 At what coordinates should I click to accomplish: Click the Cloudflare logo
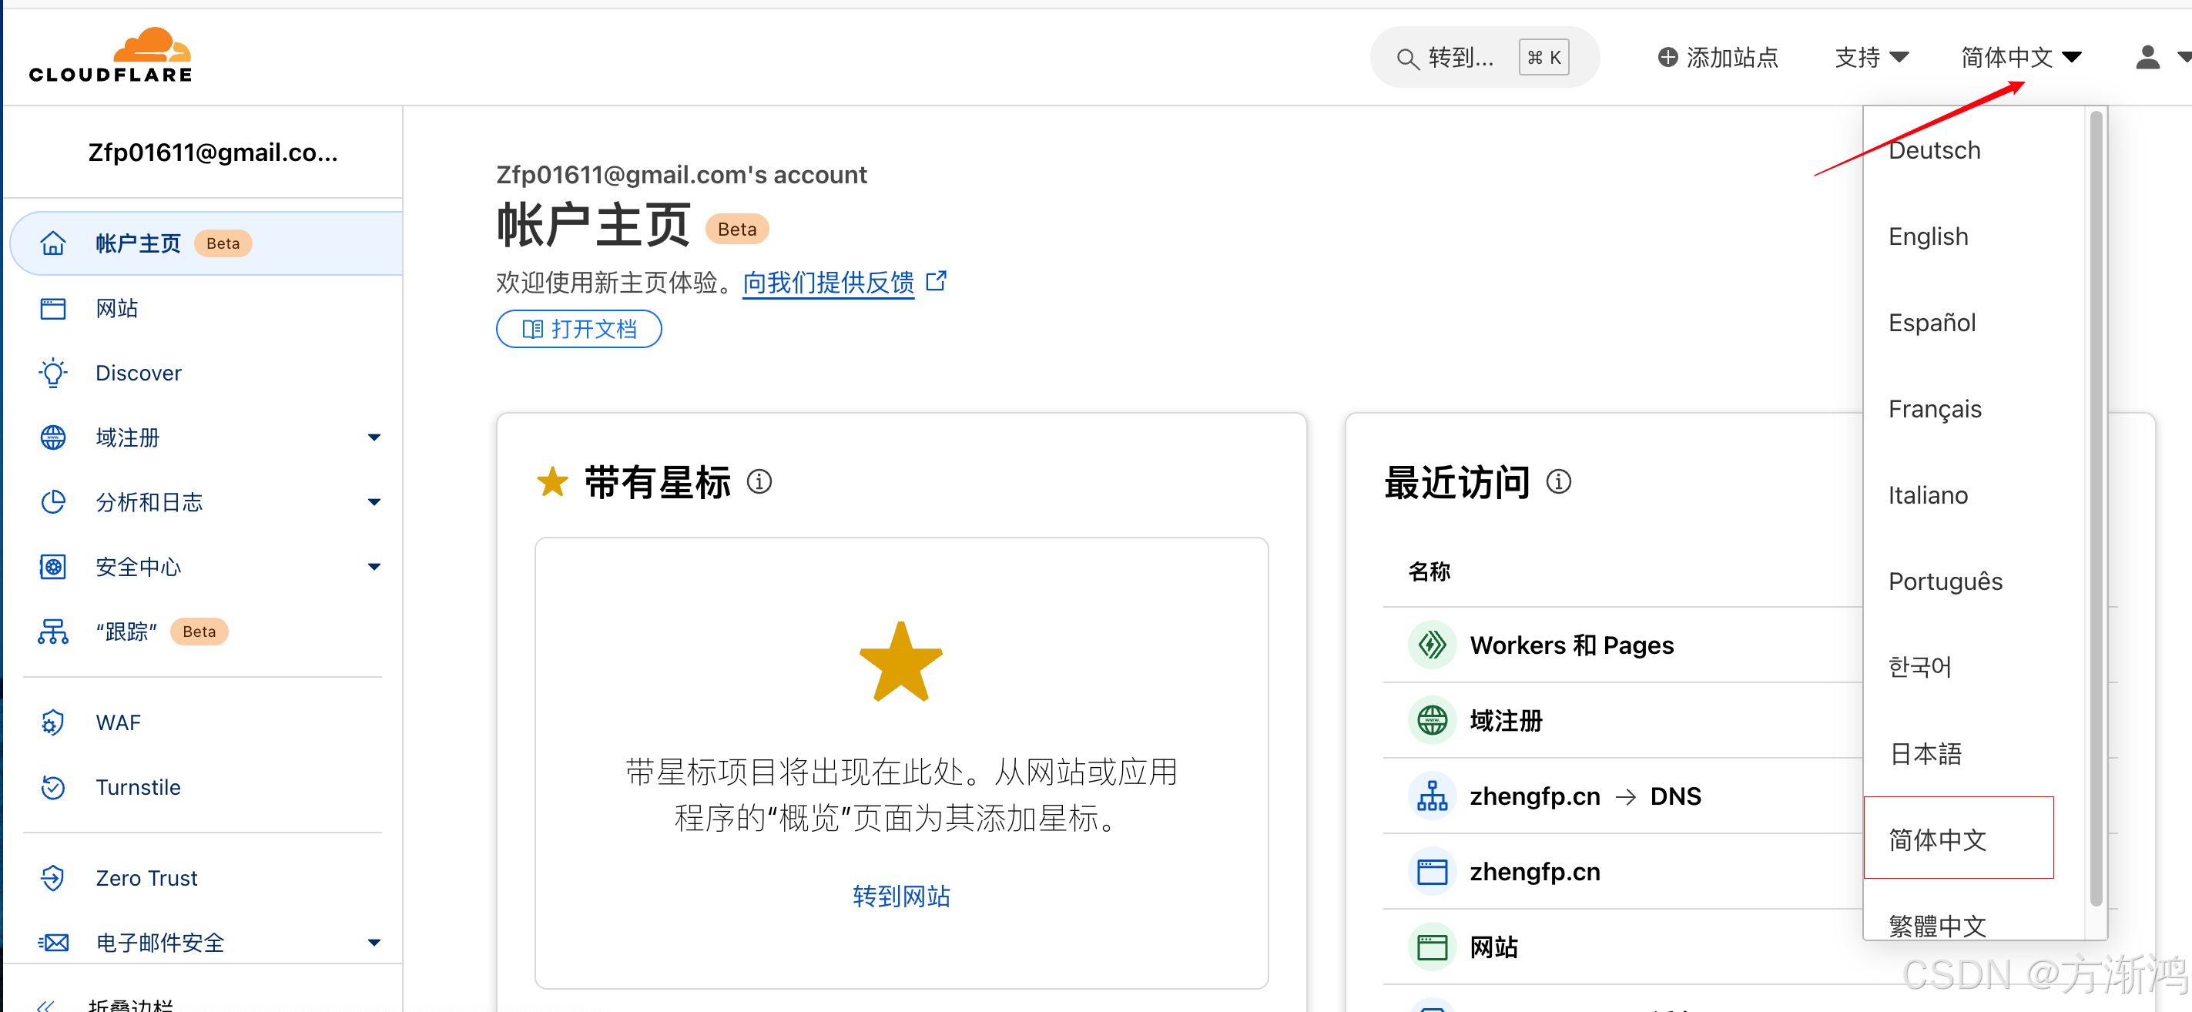click(111, 55)
